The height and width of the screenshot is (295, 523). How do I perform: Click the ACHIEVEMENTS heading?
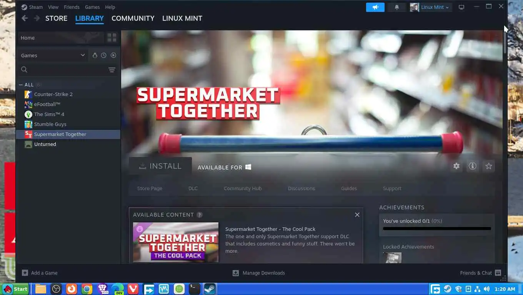pyautogui.click(x=402, y=207)
